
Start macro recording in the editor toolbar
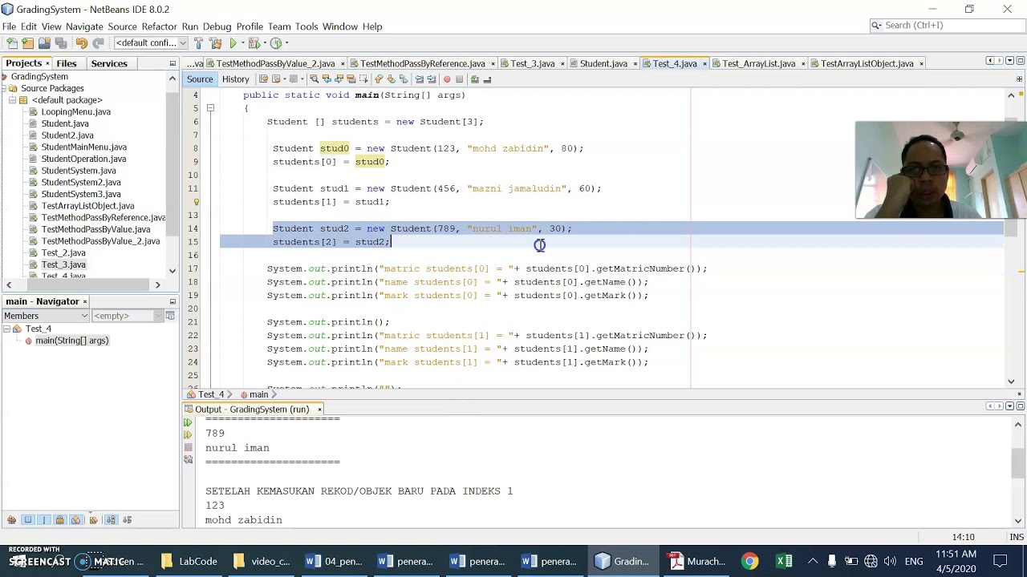[447, 79]
